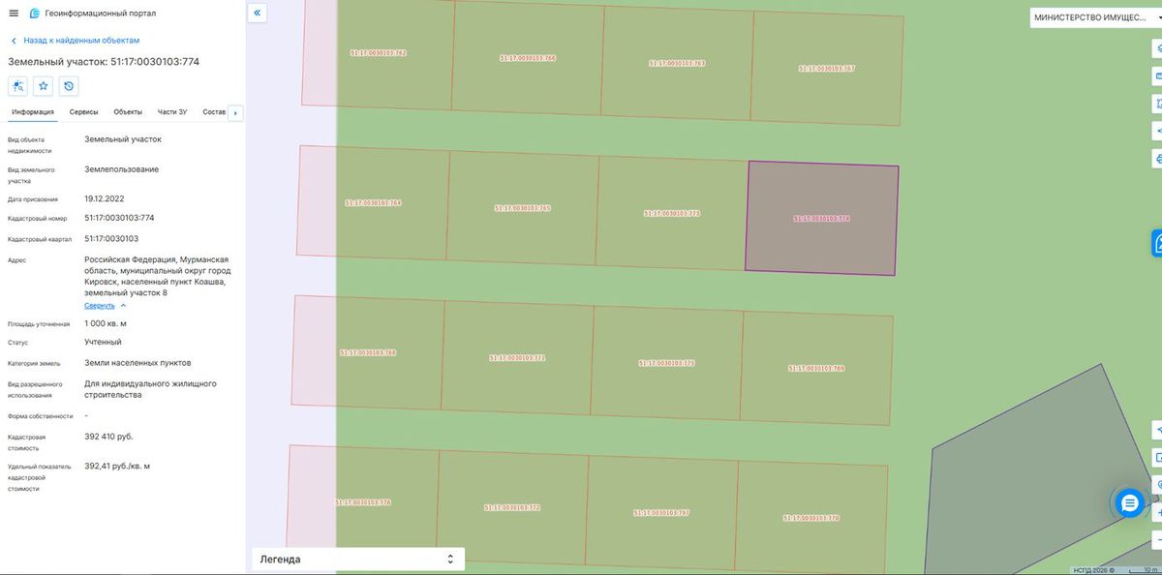Open the history clock icon
Screen dimensions: 1162x575
[x=69, y=86]
